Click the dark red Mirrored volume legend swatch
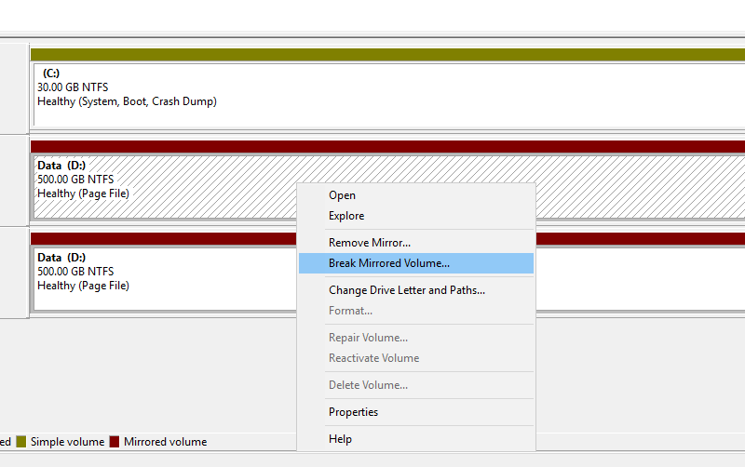This screenshot has width=745, height=467. pos(116,442)
